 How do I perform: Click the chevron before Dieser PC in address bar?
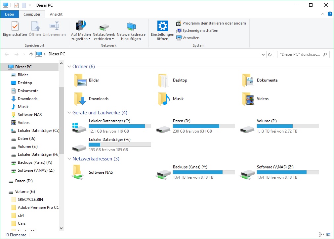[45, 54]
